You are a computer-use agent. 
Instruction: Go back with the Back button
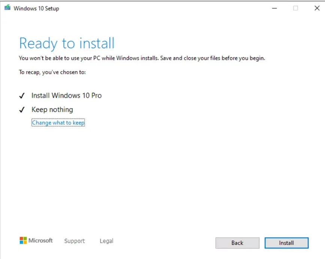coord(237,243)
